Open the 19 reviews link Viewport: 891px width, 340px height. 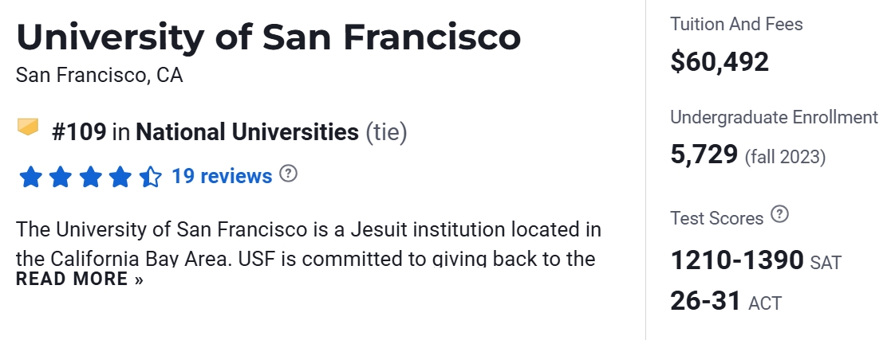point(222,176)
